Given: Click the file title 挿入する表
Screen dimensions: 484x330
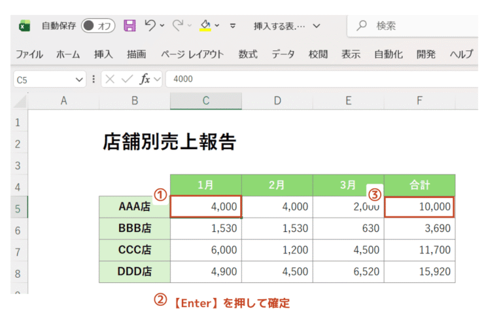Looking at the screenshot, I should click(279, 26).
